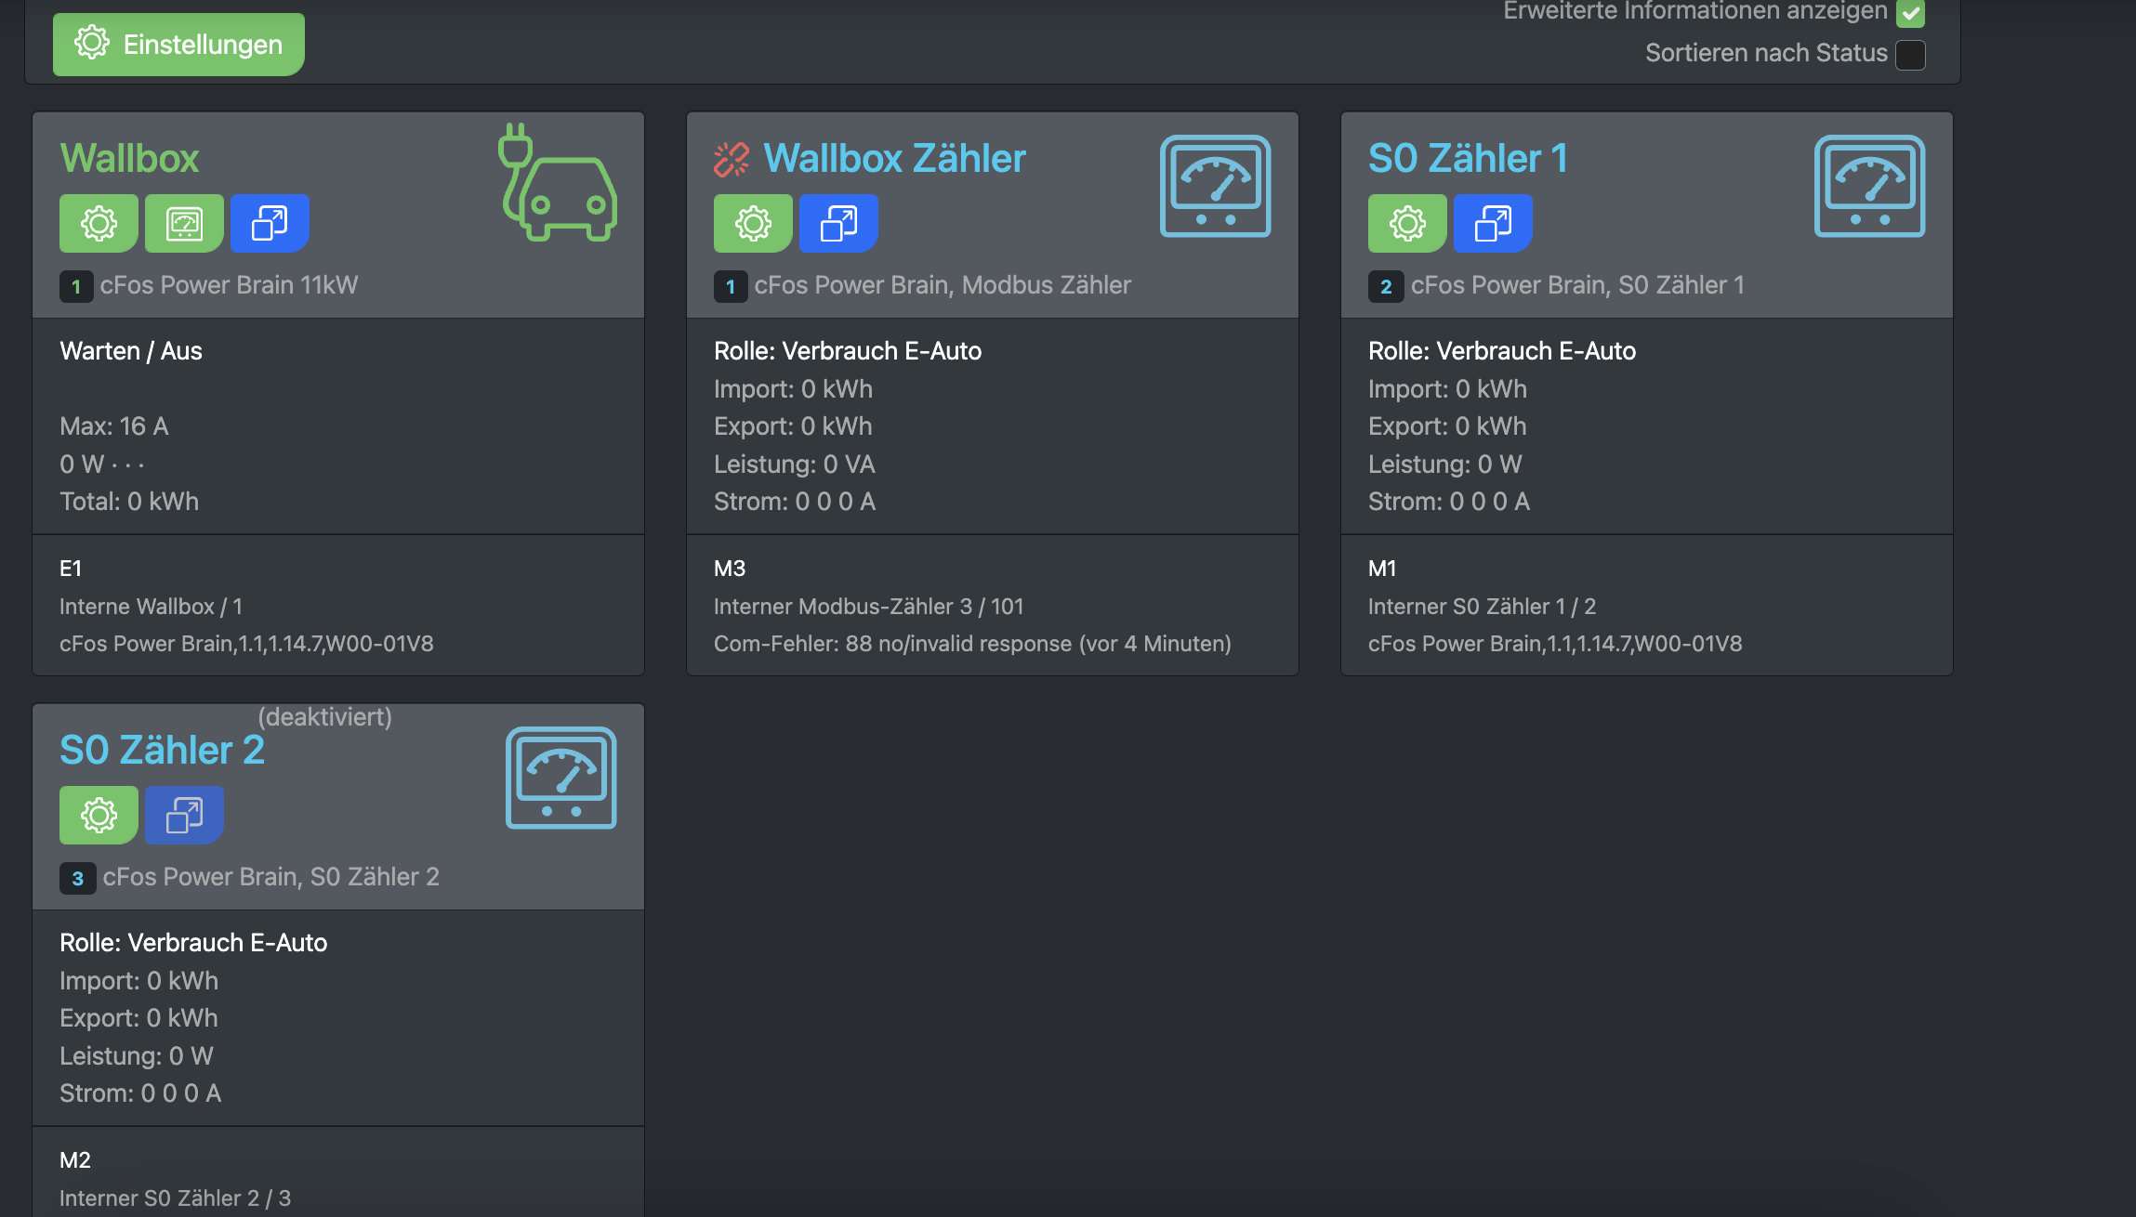Click Leistung: 0 VA in Wallbox Zähler

click(x=795, y=465)
